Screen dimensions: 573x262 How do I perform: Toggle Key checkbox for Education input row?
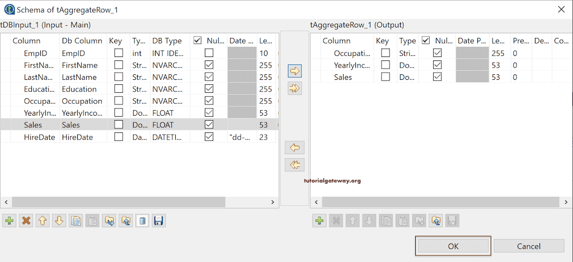coord(119,89)
